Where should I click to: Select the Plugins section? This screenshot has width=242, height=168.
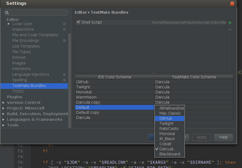[x=14, y=97]
